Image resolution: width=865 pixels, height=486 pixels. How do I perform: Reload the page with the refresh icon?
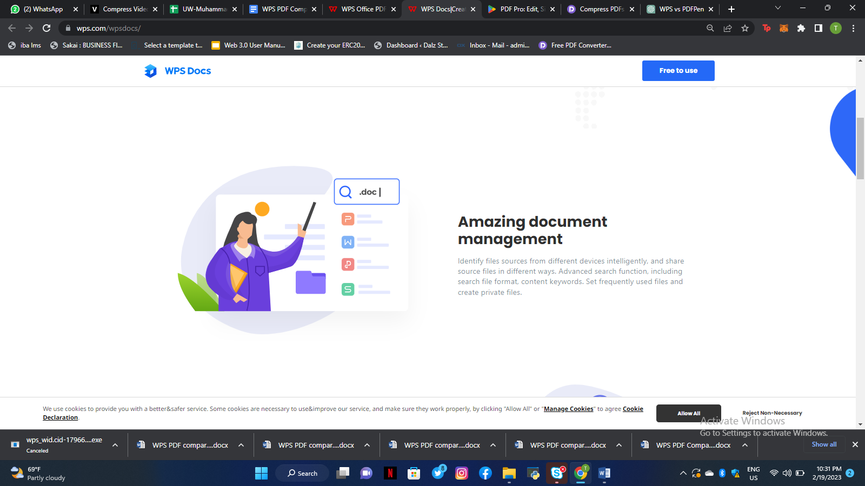(46, 28)
